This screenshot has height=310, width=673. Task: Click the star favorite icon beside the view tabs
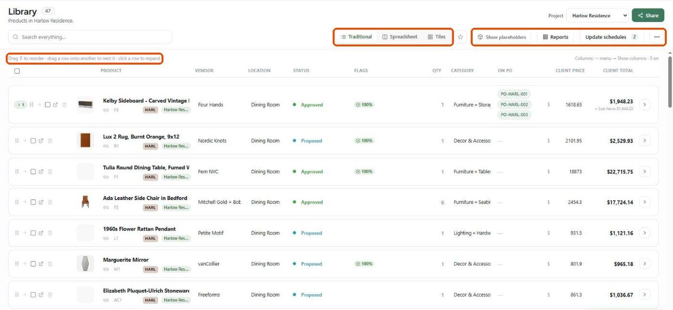[x=460, y=37]
